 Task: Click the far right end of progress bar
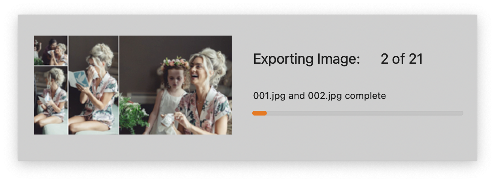pyautogui.click(x=461, y=113)
